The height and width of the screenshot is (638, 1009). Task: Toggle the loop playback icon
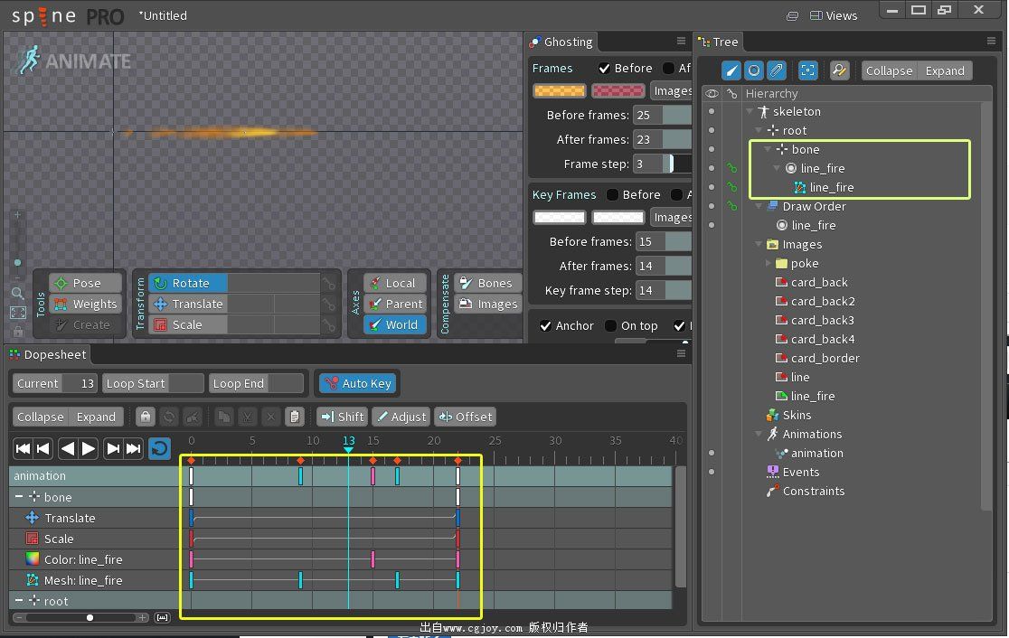point(160,448)
